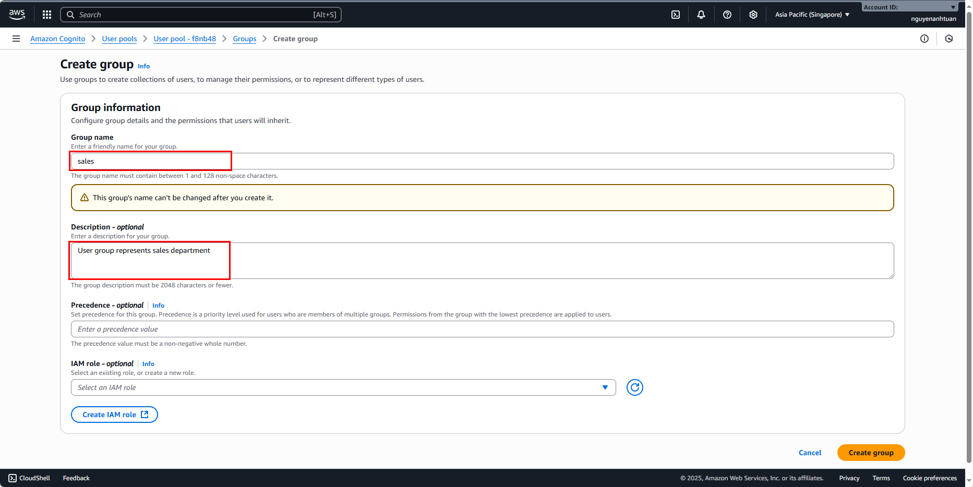Toggle the side navigation hamburger menu
Screen dimensions: 973x487
[x=16, y=39]
